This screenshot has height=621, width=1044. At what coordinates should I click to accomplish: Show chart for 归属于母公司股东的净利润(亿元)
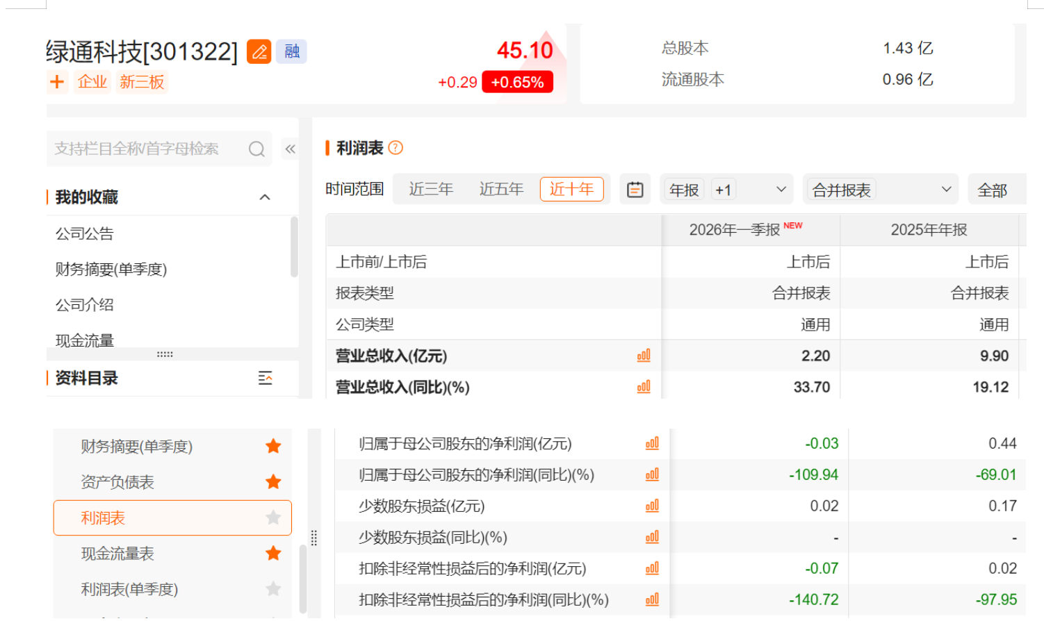coord(652,443)
